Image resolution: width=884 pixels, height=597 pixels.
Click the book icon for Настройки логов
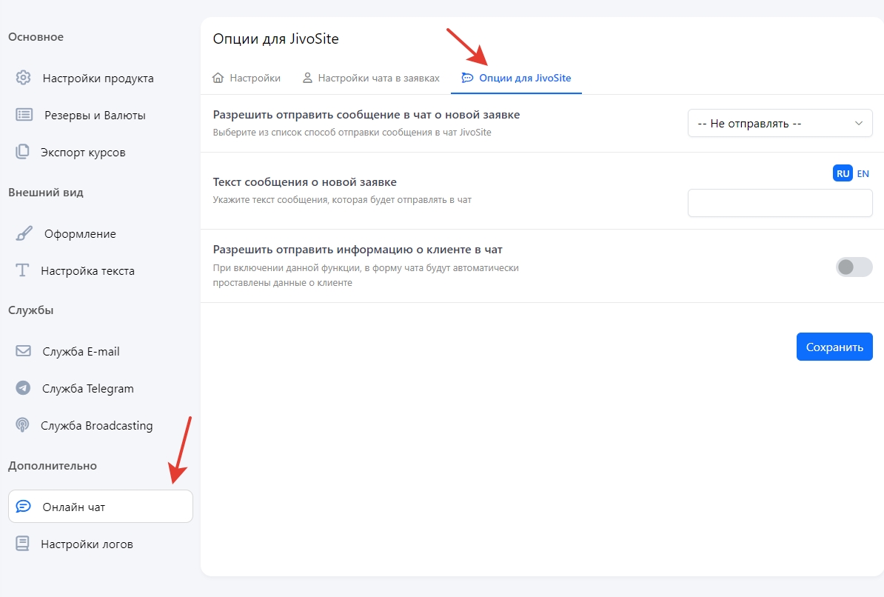tap(23, 544)
